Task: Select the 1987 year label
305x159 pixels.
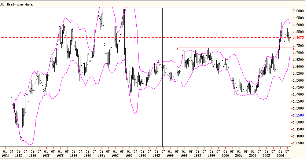Action: pyautogui.click(x=46, y=155)
